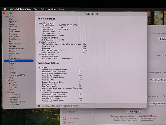The height and width of the screenshot is (125, 166).
Task: Open the Apple menu
Action: 5,9
